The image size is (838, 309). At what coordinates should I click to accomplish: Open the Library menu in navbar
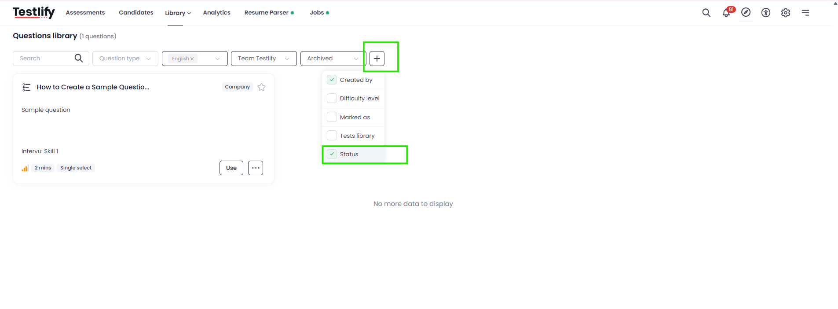point(178,13)
